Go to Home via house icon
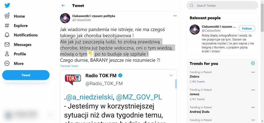264x123 pixels. (7, 16)
